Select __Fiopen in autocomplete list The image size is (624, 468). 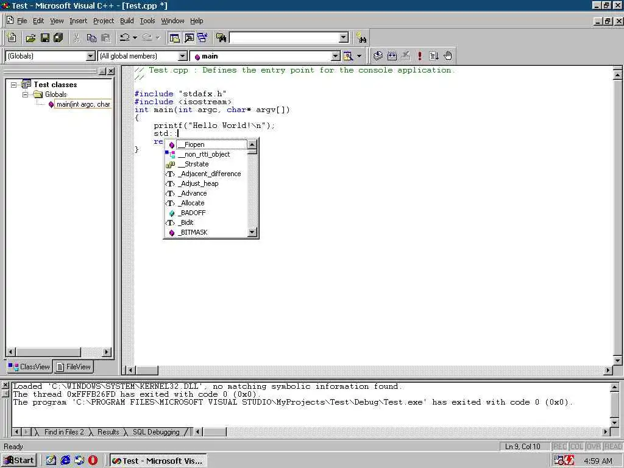206,145
